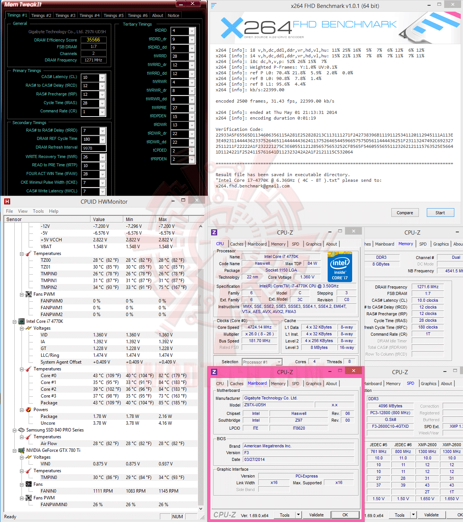
Task: Click the HWMonitor red H app icon
Action: coord(7,201)
